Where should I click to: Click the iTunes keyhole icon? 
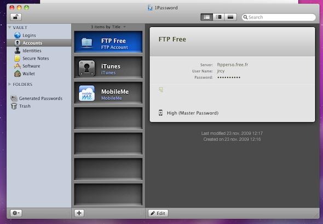[86, 68]
